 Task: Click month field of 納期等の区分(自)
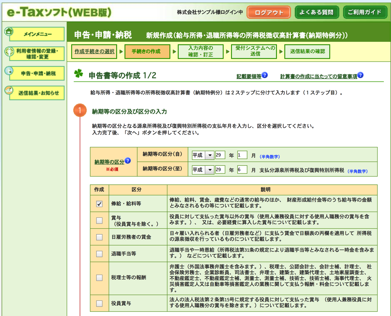[242, 155]
